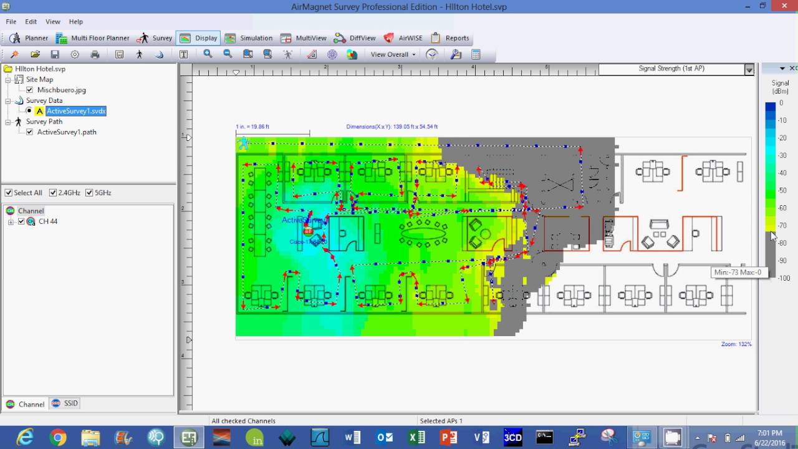This screenshot has height=449, width=798.
Task: Open the MultiView mode
Action: tap(304, 38)
